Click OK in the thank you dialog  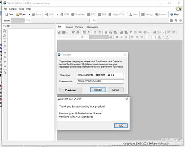click(x=121, y=126)
